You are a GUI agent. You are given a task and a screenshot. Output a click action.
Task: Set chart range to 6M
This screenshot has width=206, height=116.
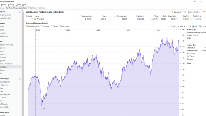181,26
